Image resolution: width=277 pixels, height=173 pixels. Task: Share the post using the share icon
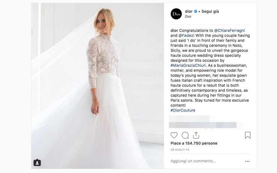[x=196, y=135]
